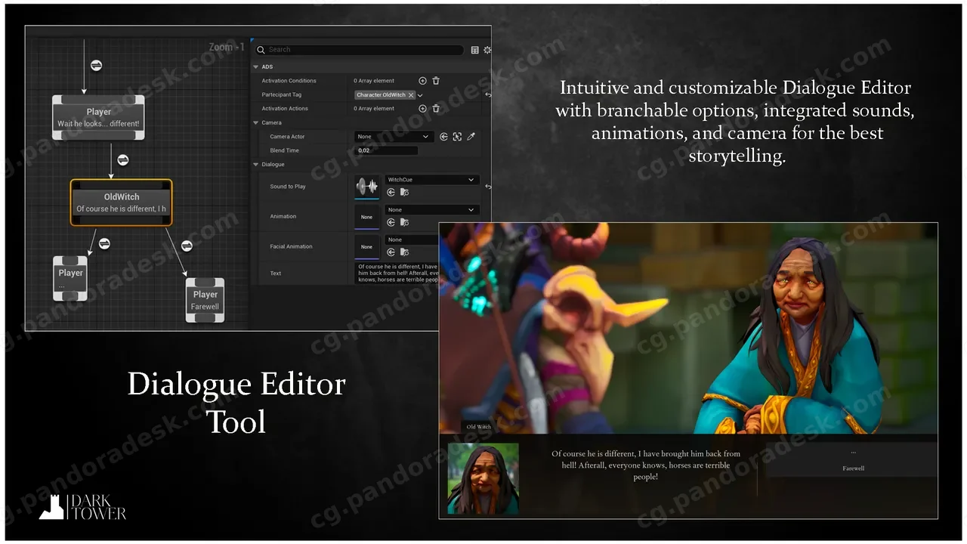This screenshot has height=544, width=967.
Task: Add an element to Activation Conditions
Action: click(422, 81)
